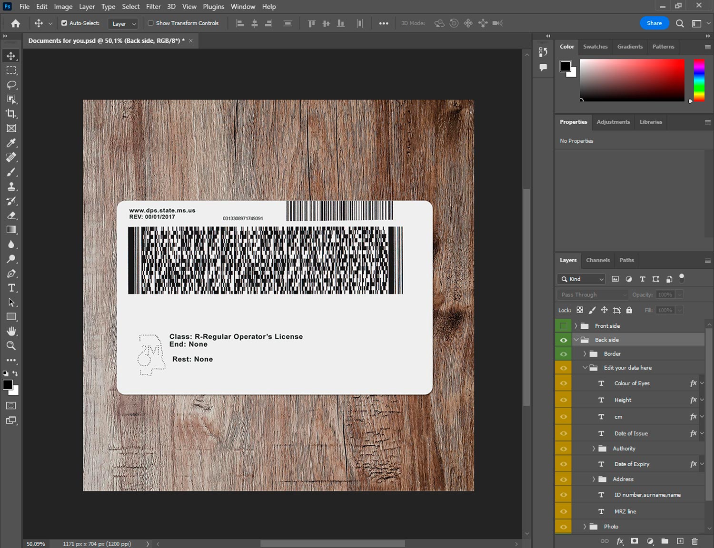Select the Eyedropper tool

pos(11,143)
